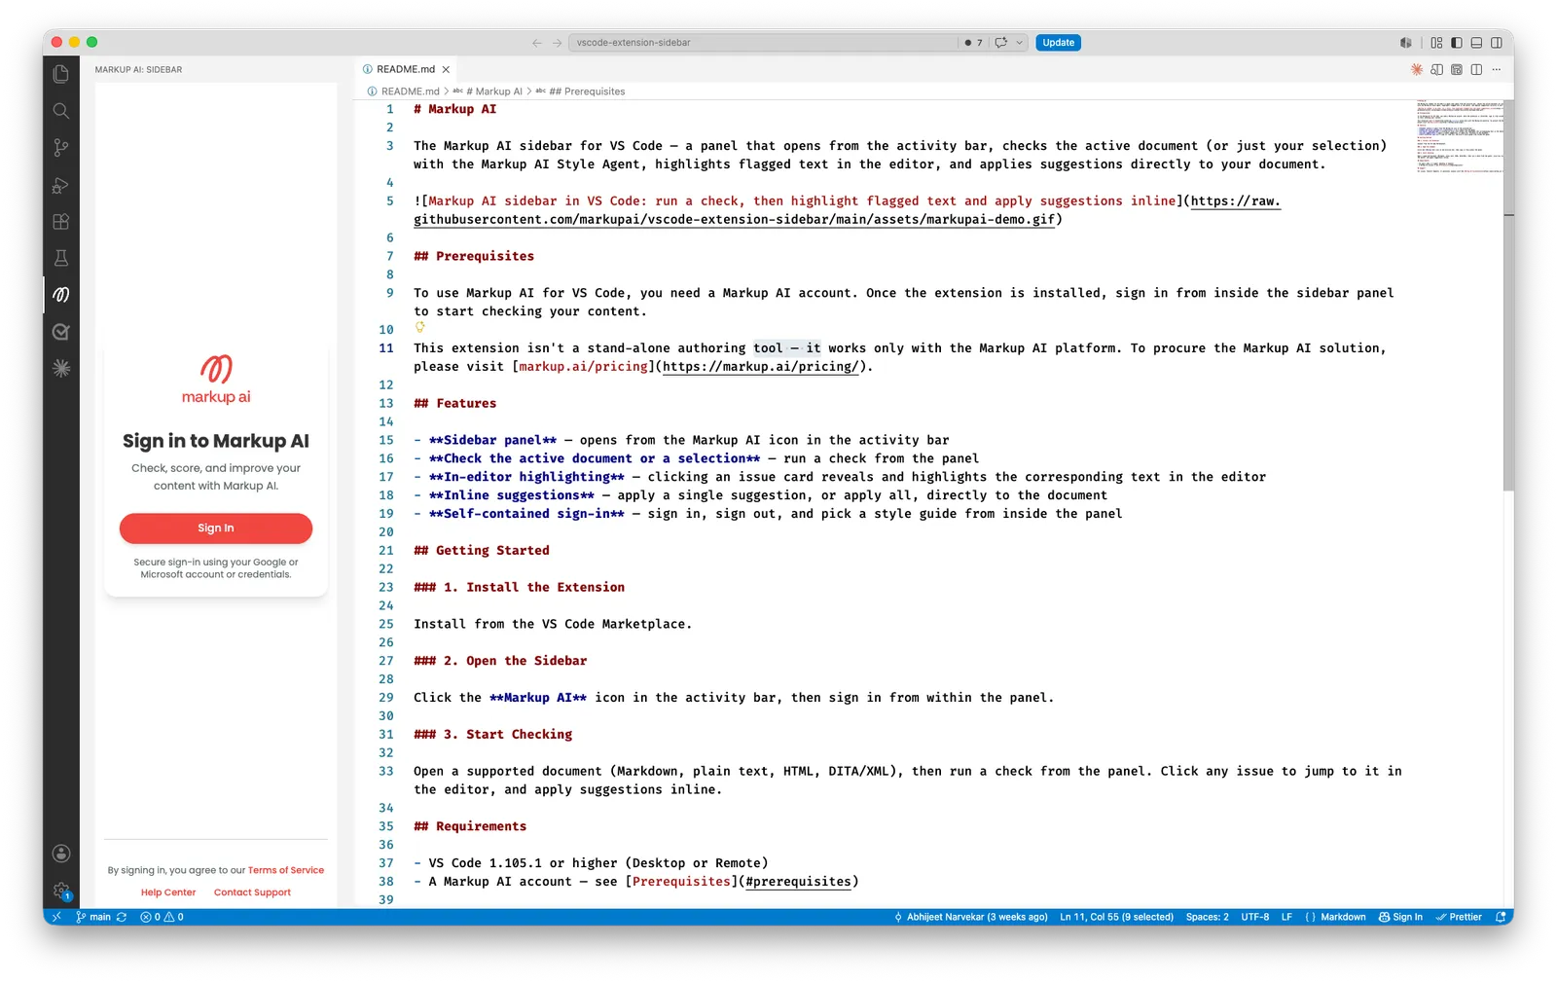The image size is (1557, 982).
Task: Open the vscode-extension-sidebar command center search
Action: (x=763, y=43)
